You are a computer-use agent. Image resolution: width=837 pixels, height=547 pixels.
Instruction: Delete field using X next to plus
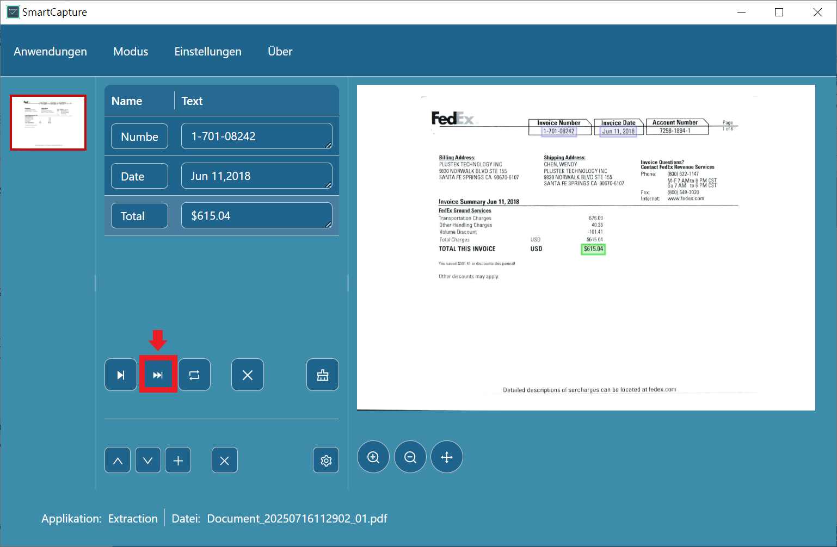tap(224, 461)
